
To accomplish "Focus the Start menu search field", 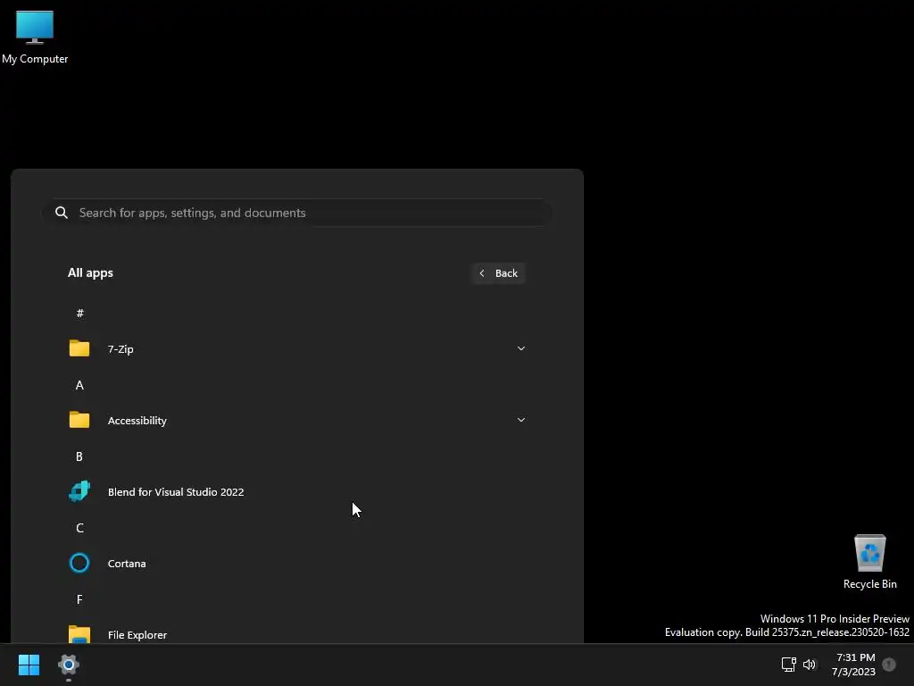I will (x=297, y=213).
